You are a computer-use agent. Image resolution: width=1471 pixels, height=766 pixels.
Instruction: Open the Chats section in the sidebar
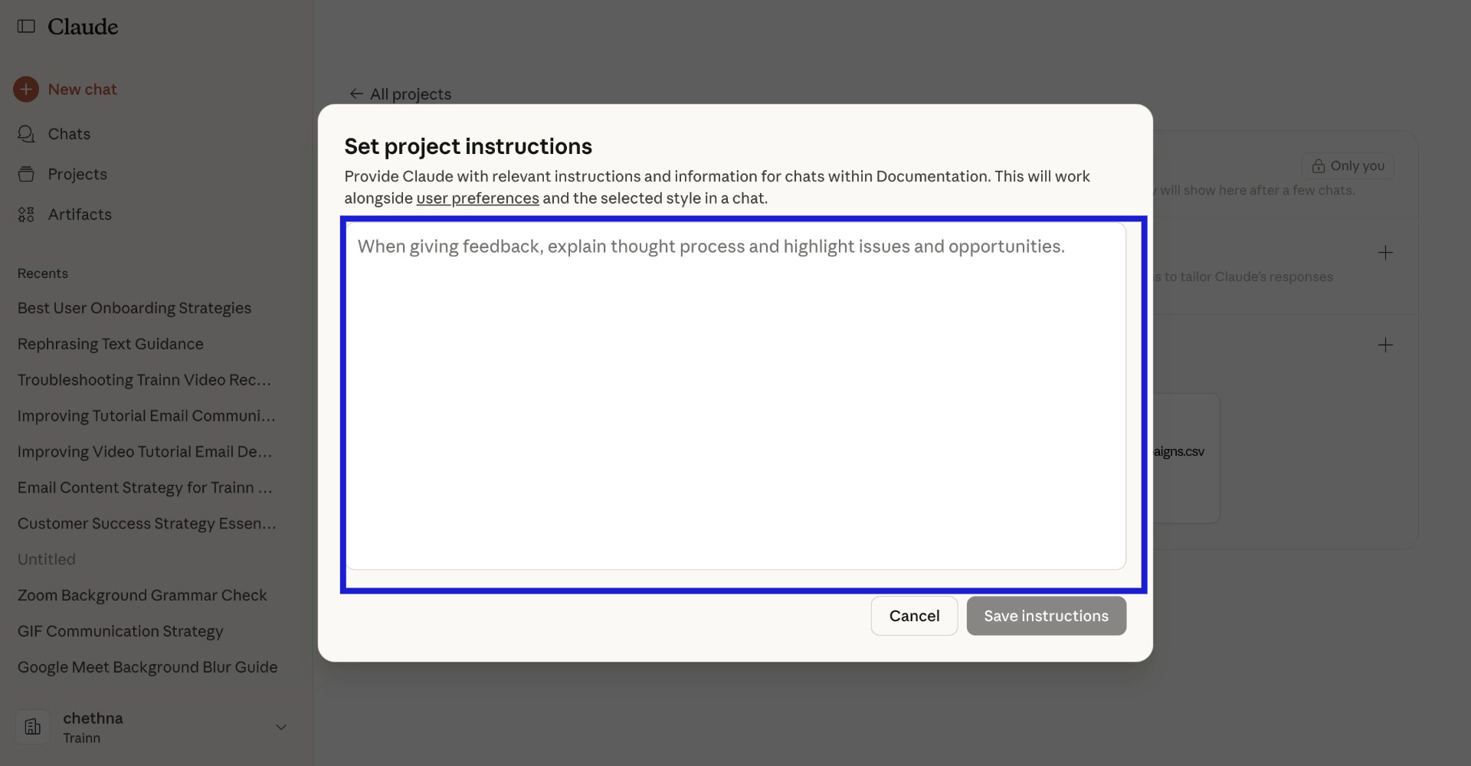[x=70, y=133]
